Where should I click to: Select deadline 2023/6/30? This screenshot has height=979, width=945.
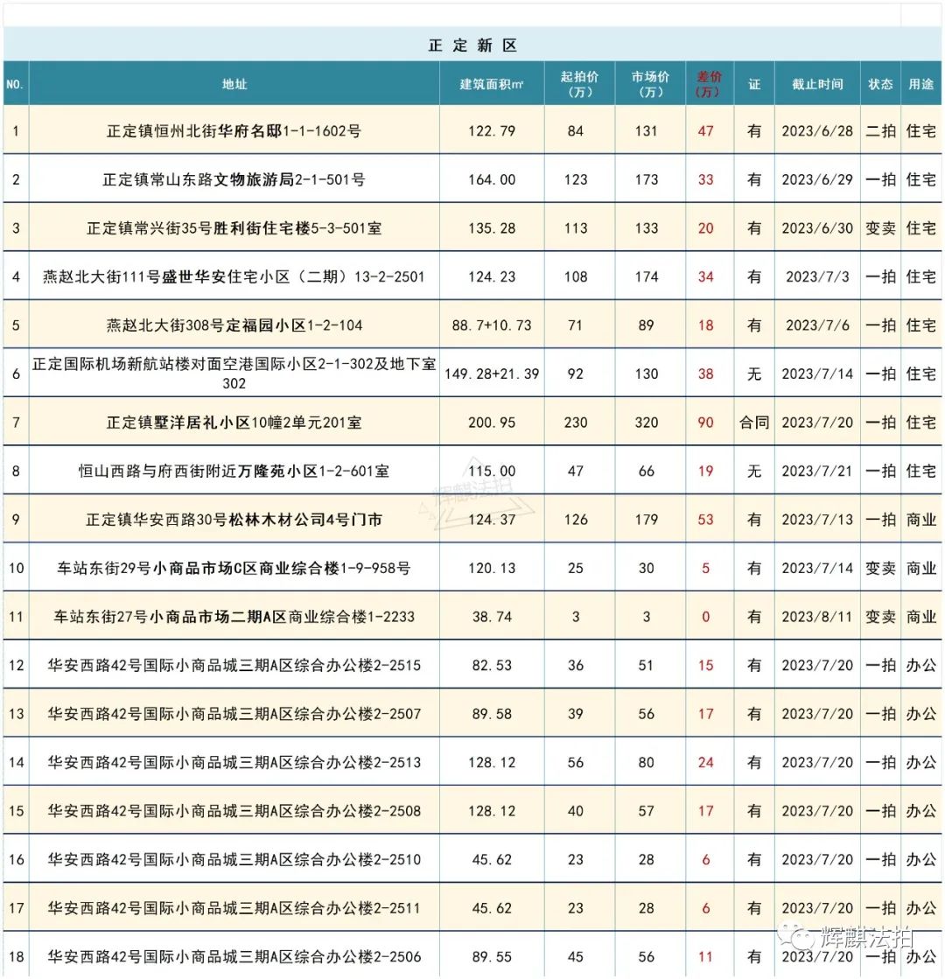pos(817,228)
